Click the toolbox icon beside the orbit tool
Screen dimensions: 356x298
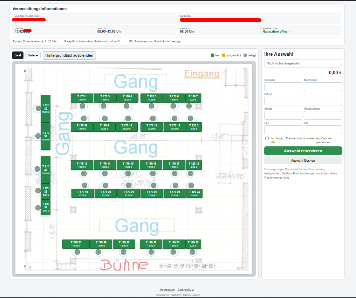click(x=169, y=266)
